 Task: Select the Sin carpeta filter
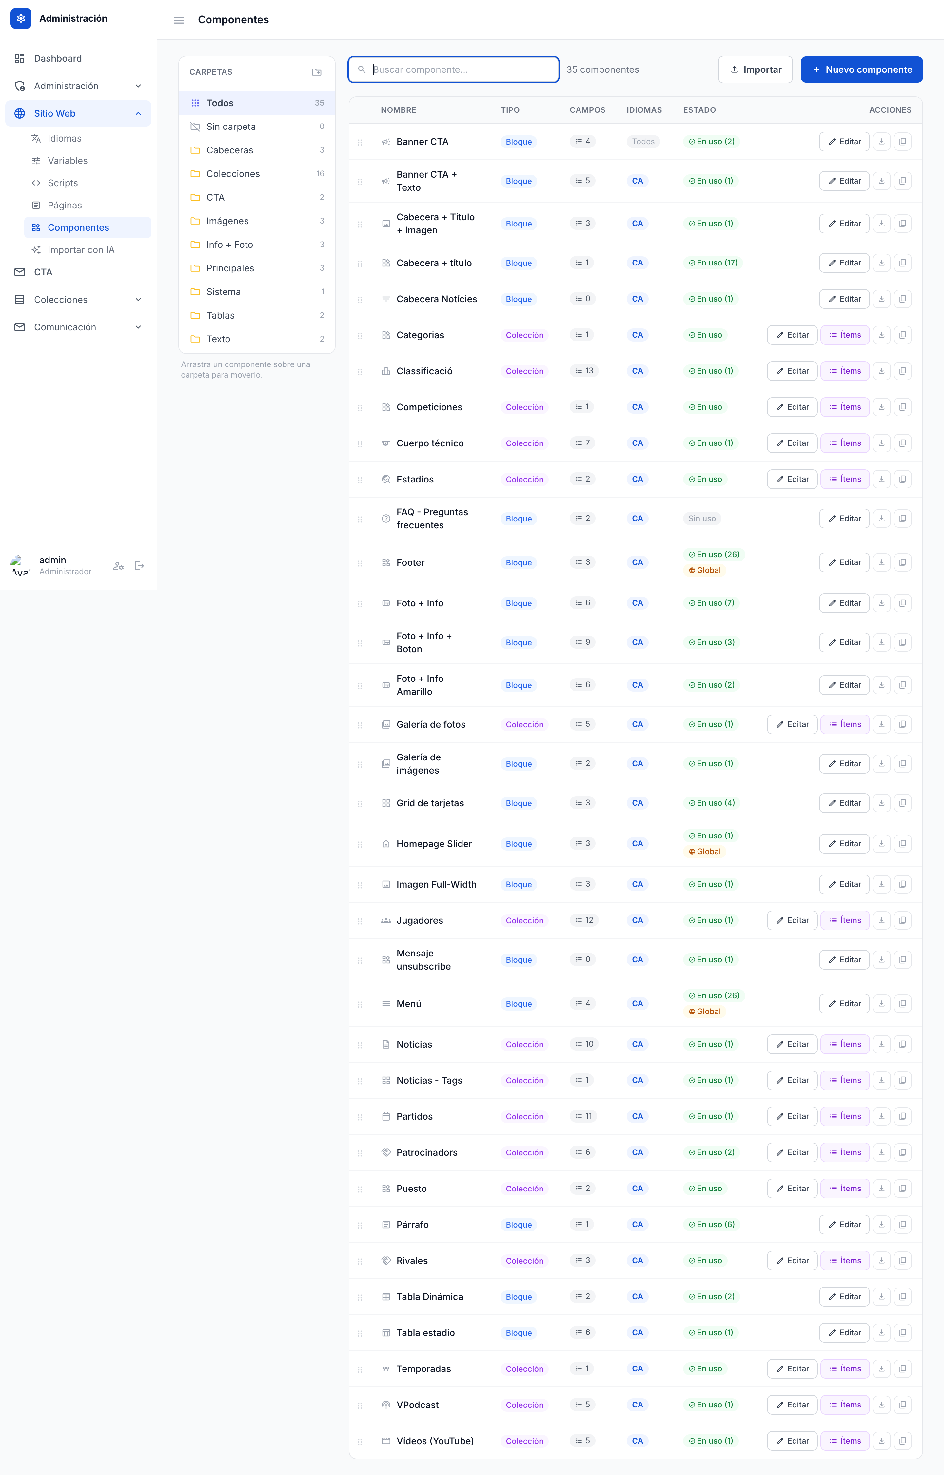click(257, 127)
